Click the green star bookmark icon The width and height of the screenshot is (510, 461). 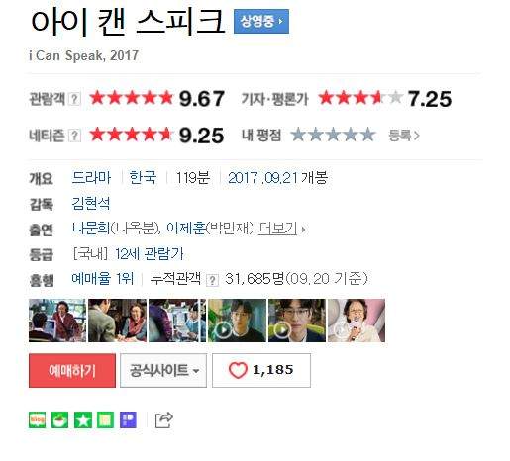[83, 419]
